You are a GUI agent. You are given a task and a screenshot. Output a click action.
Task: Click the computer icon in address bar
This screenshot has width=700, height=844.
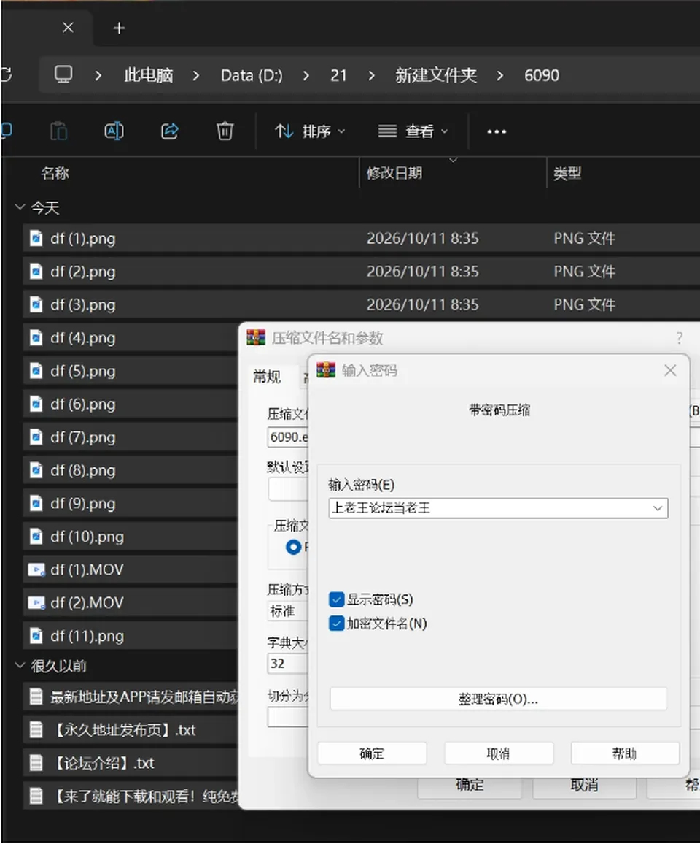63,74
